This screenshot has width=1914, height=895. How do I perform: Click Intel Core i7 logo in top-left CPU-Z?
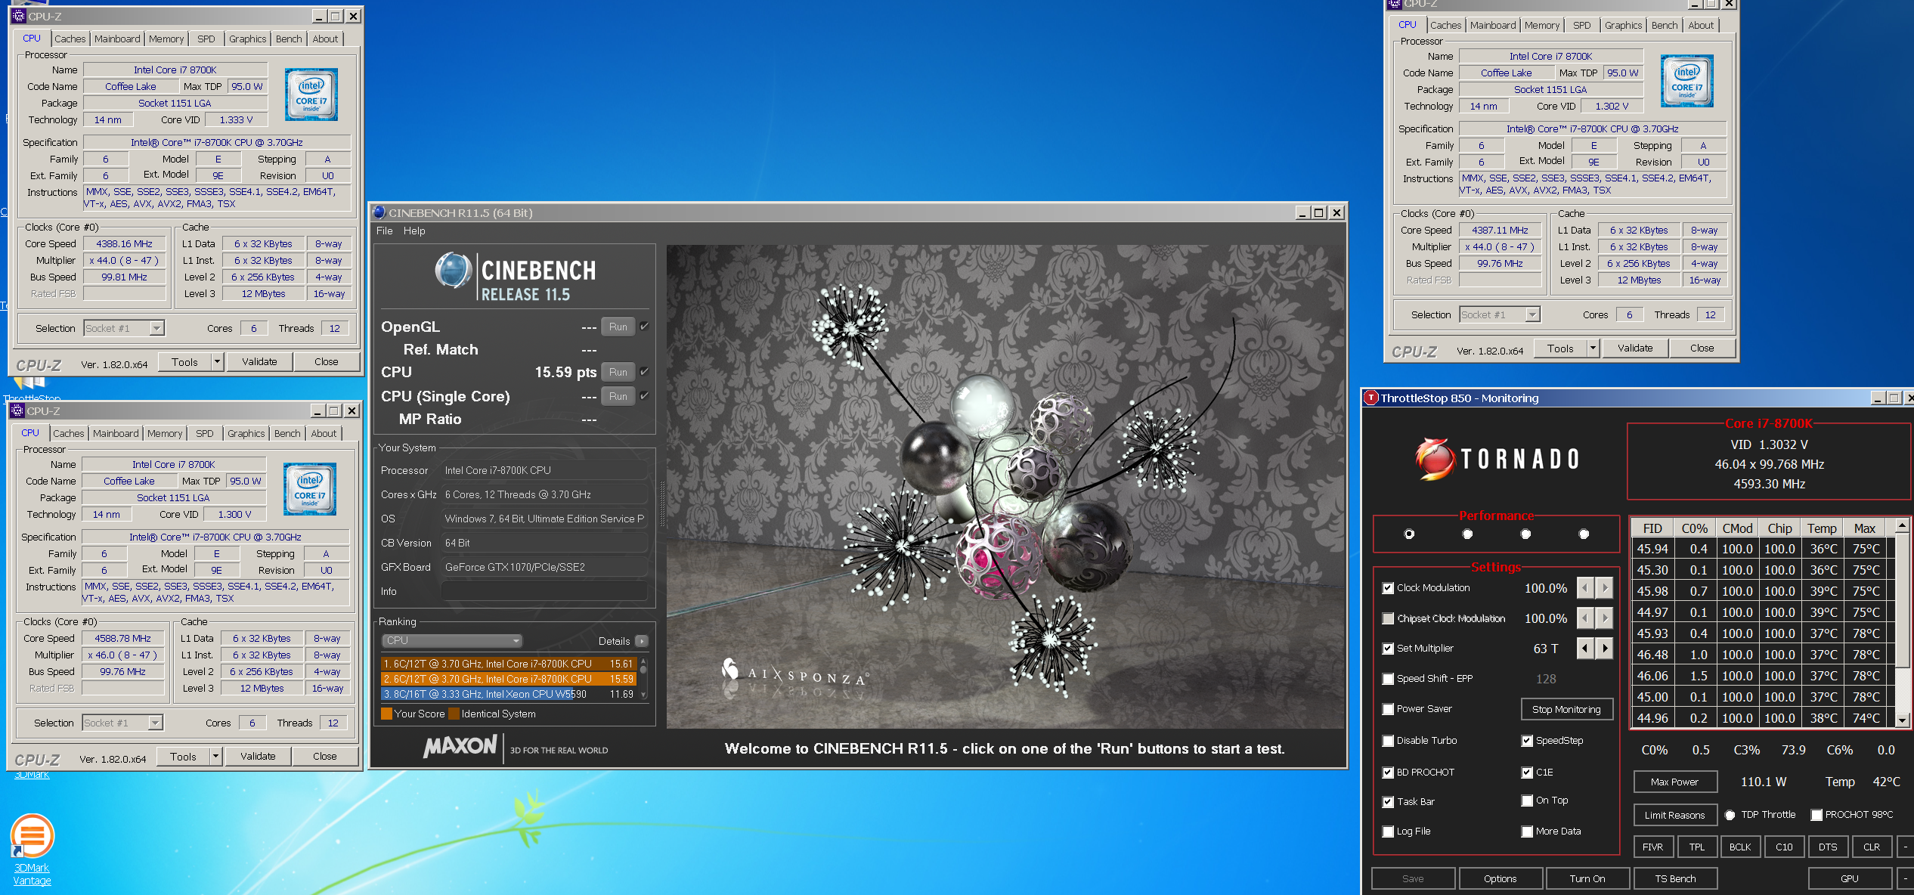(311, 94)
